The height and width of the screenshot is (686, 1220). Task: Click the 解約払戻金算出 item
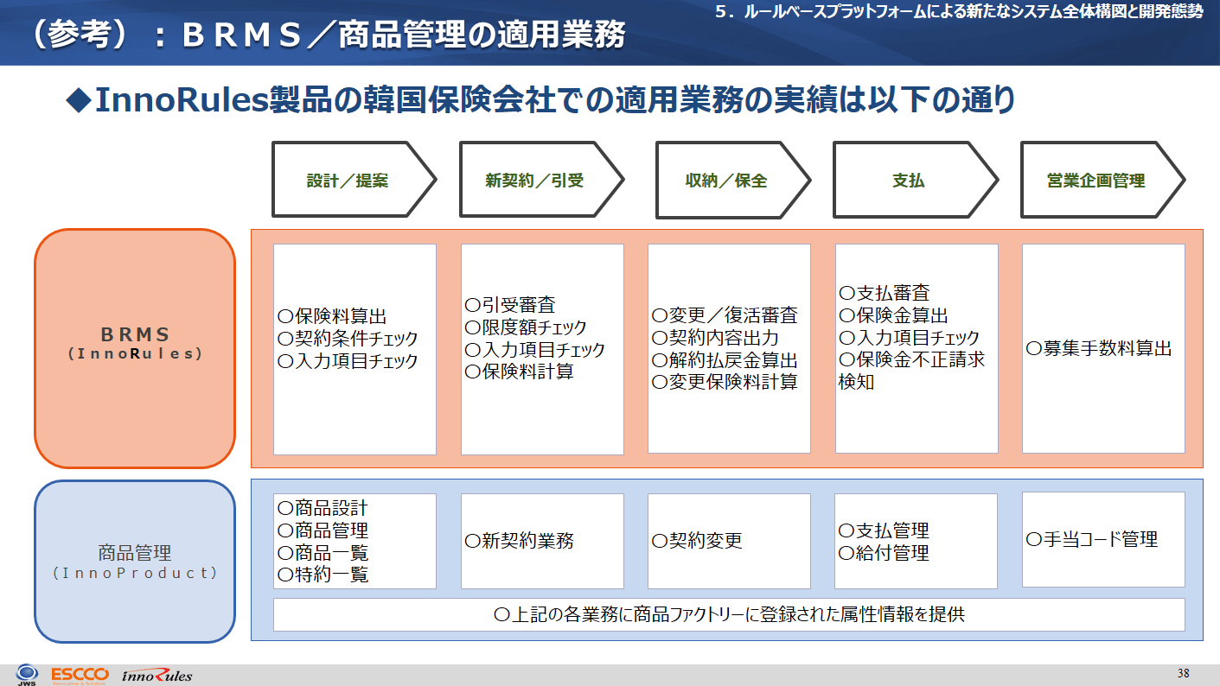(725, 360)
